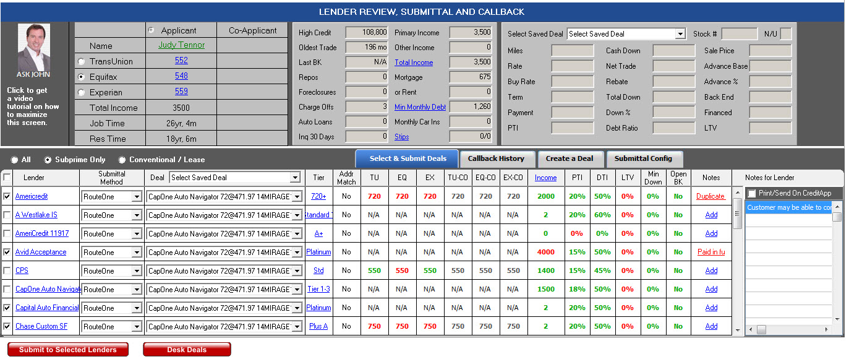
Task: Select the 'Customer may be able to' note
Action: pyautogui.click(x=788, y=207)
